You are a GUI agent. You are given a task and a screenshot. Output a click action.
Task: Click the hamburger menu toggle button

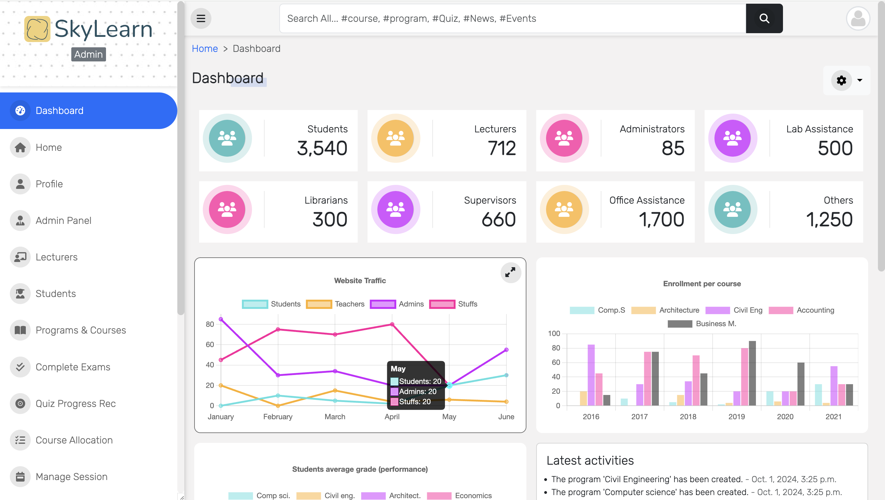point(201,18)
